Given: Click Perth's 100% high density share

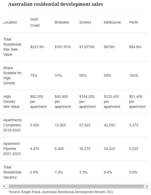Looking at the screenshot, I should click(x=134, y=75).
